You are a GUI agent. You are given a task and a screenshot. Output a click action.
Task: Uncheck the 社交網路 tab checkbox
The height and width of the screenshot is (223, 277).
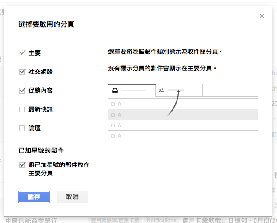coord(22,72)
